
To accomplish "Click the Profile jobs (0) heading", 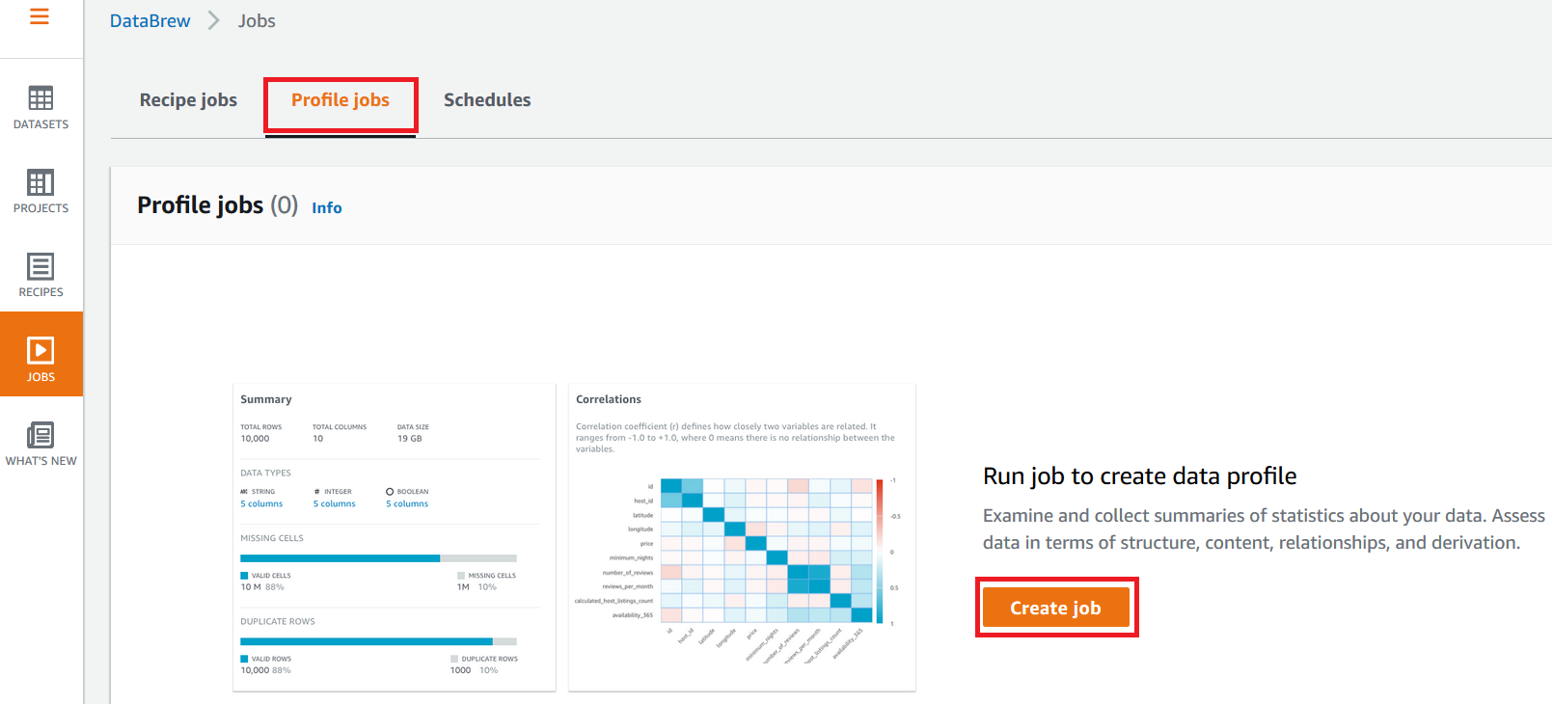I will click(x=217, y=204).
